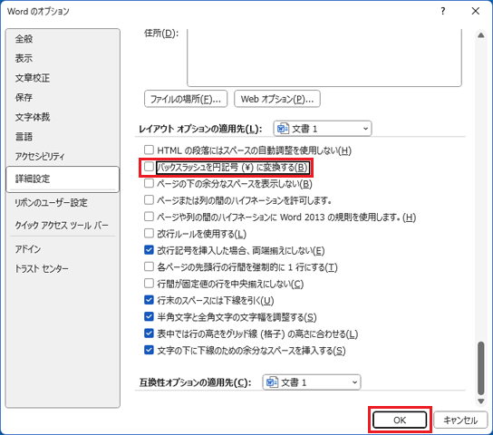Close the Word のオプション dialog
This screenshot has height=435, width=493.
tap(476, 11)
